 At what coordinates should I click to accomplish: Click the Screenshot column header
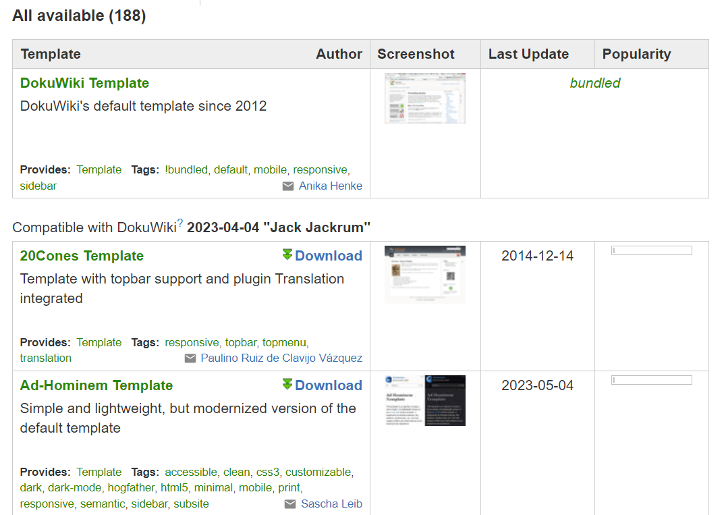(x=416, y=54)
